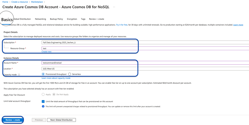Open the Subscription dropdown
This screenshot has height=125, width=249.
point(145,42)
